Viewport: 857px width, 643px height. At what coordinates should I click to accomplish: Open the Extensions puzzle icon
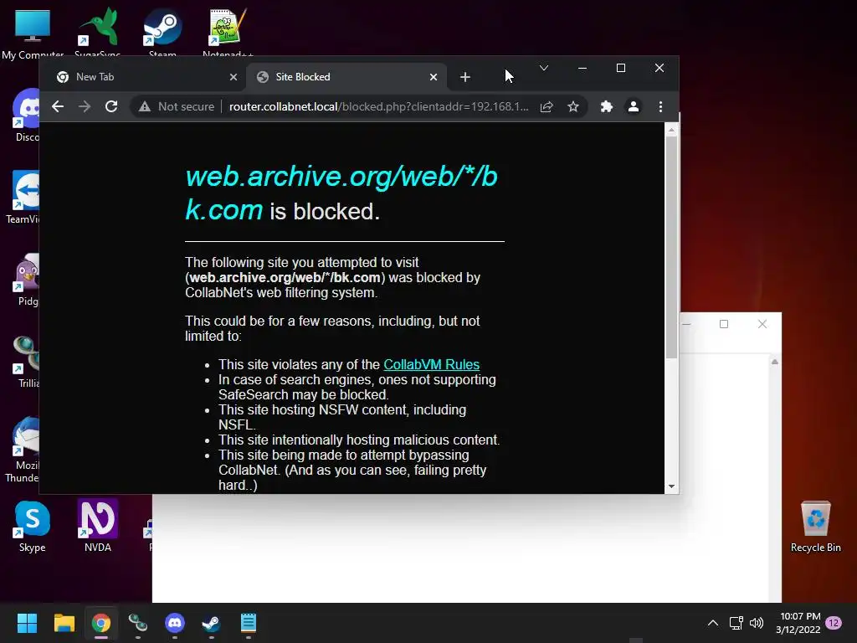tap(607, 106)
